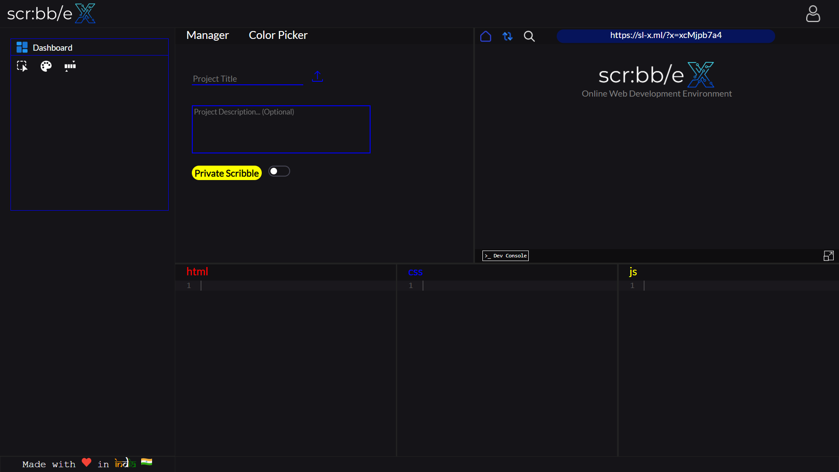The image size is (839, 472).
Task: Click the preview home icon
Action: [485, 36]
